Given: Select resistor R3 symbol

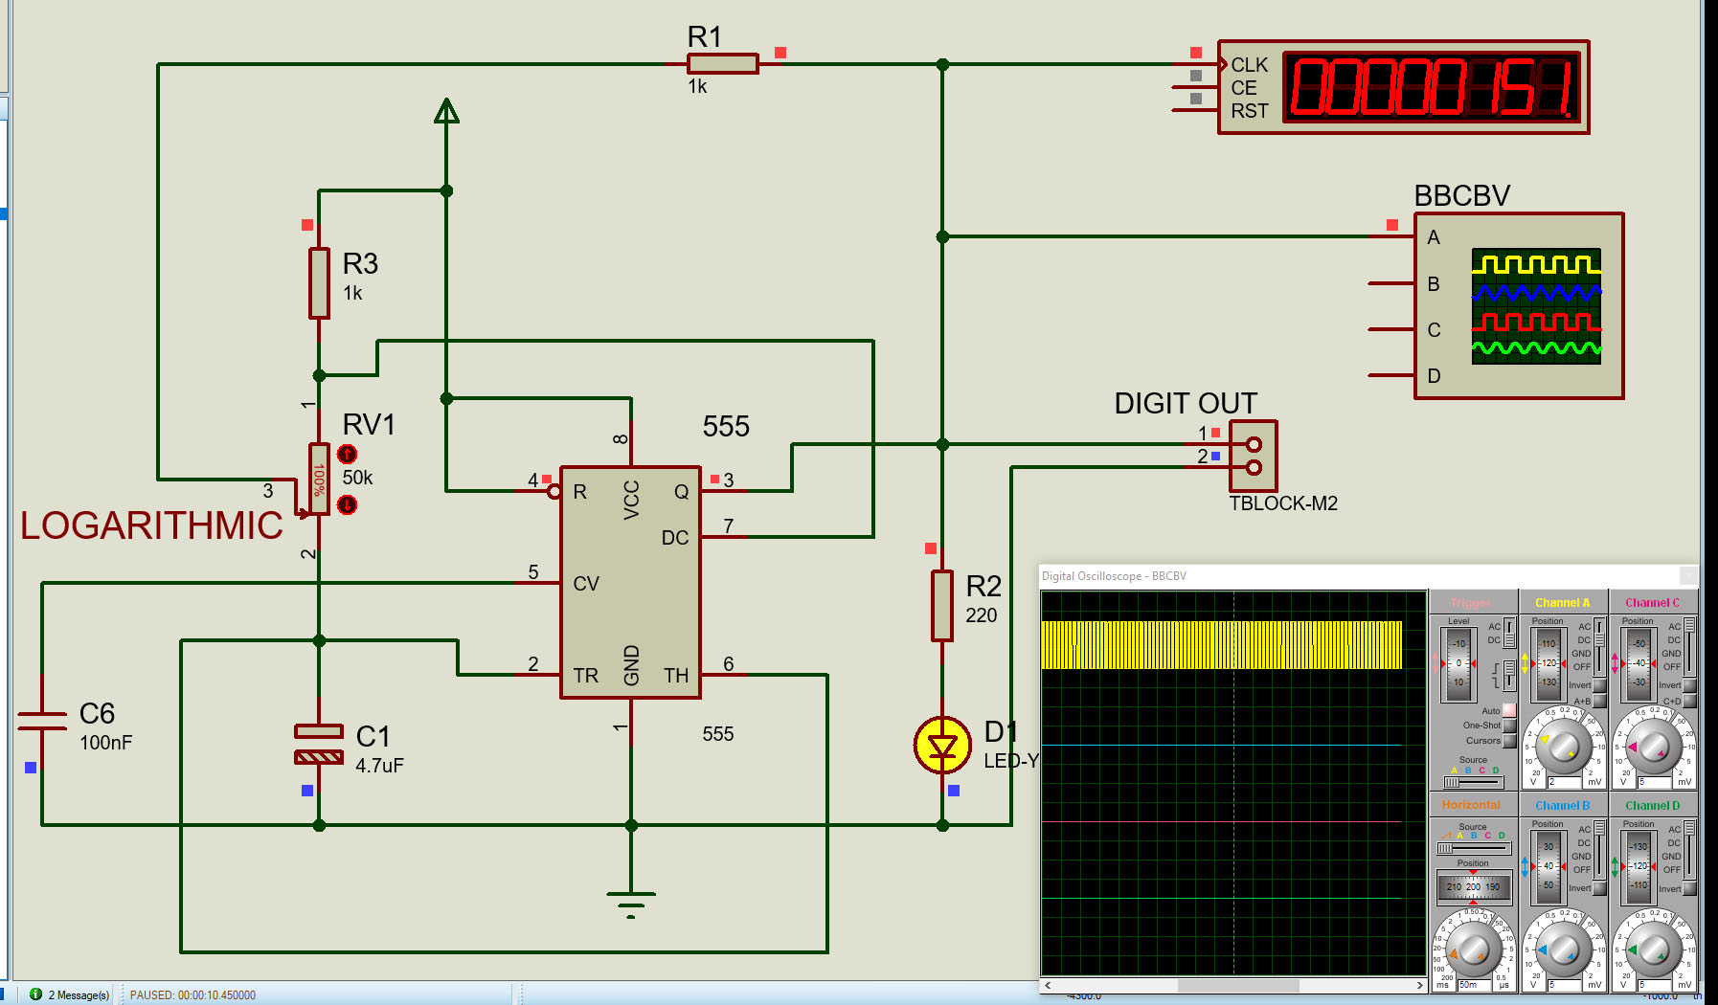Looking at the screenshot, I should 319,283.
